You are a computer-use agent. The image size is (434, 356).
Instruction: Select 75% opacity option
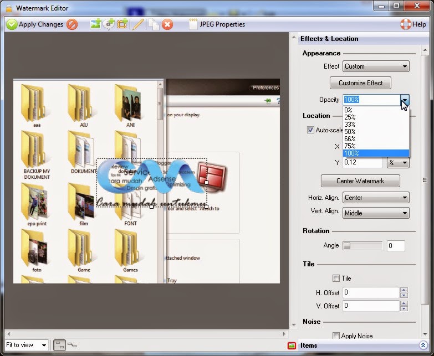tap(376, 146)
